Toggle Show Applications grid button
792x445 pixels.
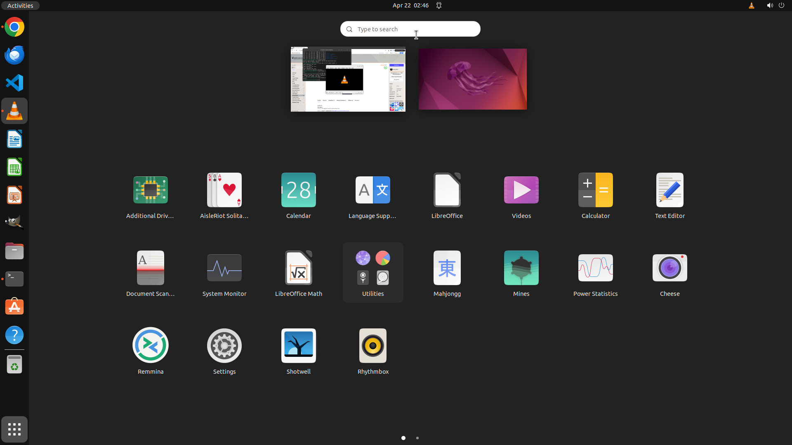pyautogui.click(x=14, y=429)
